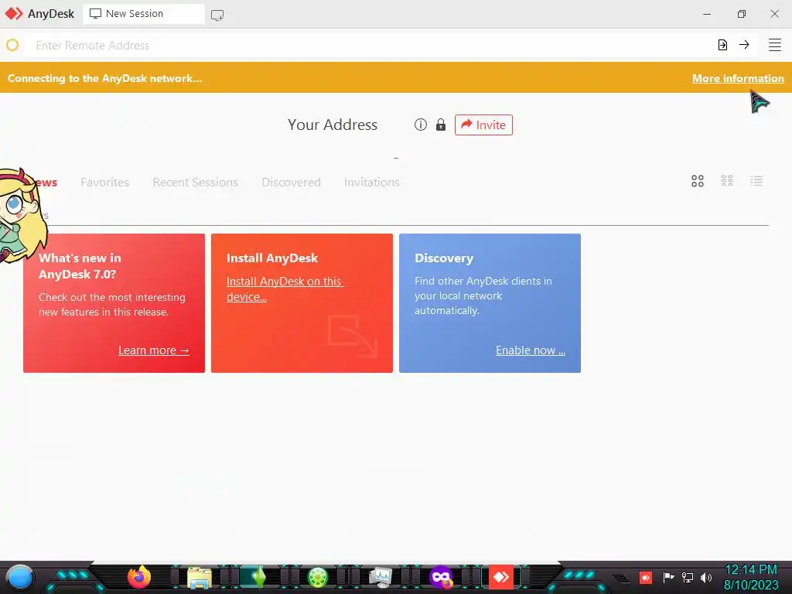
Task: Click the More information link in the banner
Action: pyautogui.click(x=738, y=78)
